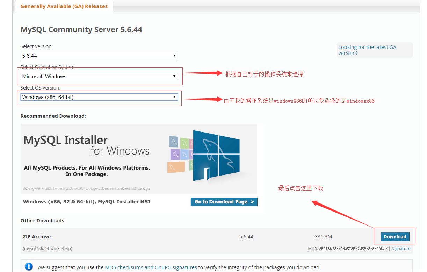The width and height of the screenshot is (427, 272).
Task: Click the blue info exclamation icon
Action: pyautogui.click(x=29, y=267)
